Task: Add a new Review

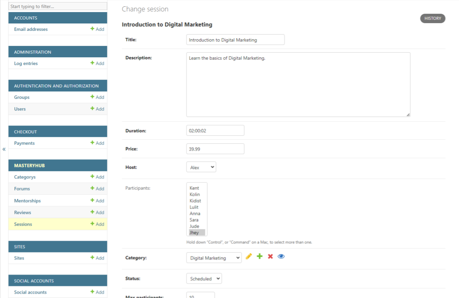Action: (97, 212)
